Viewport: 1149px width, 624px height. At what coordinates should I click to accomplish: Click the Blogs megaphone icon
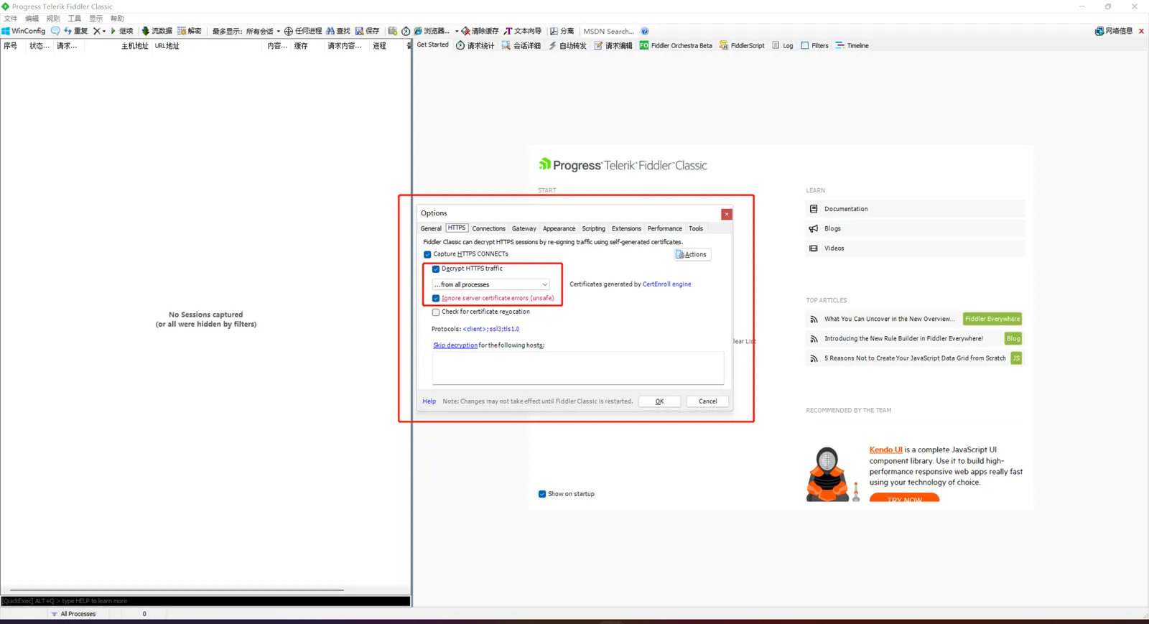(x=814, y=228)
